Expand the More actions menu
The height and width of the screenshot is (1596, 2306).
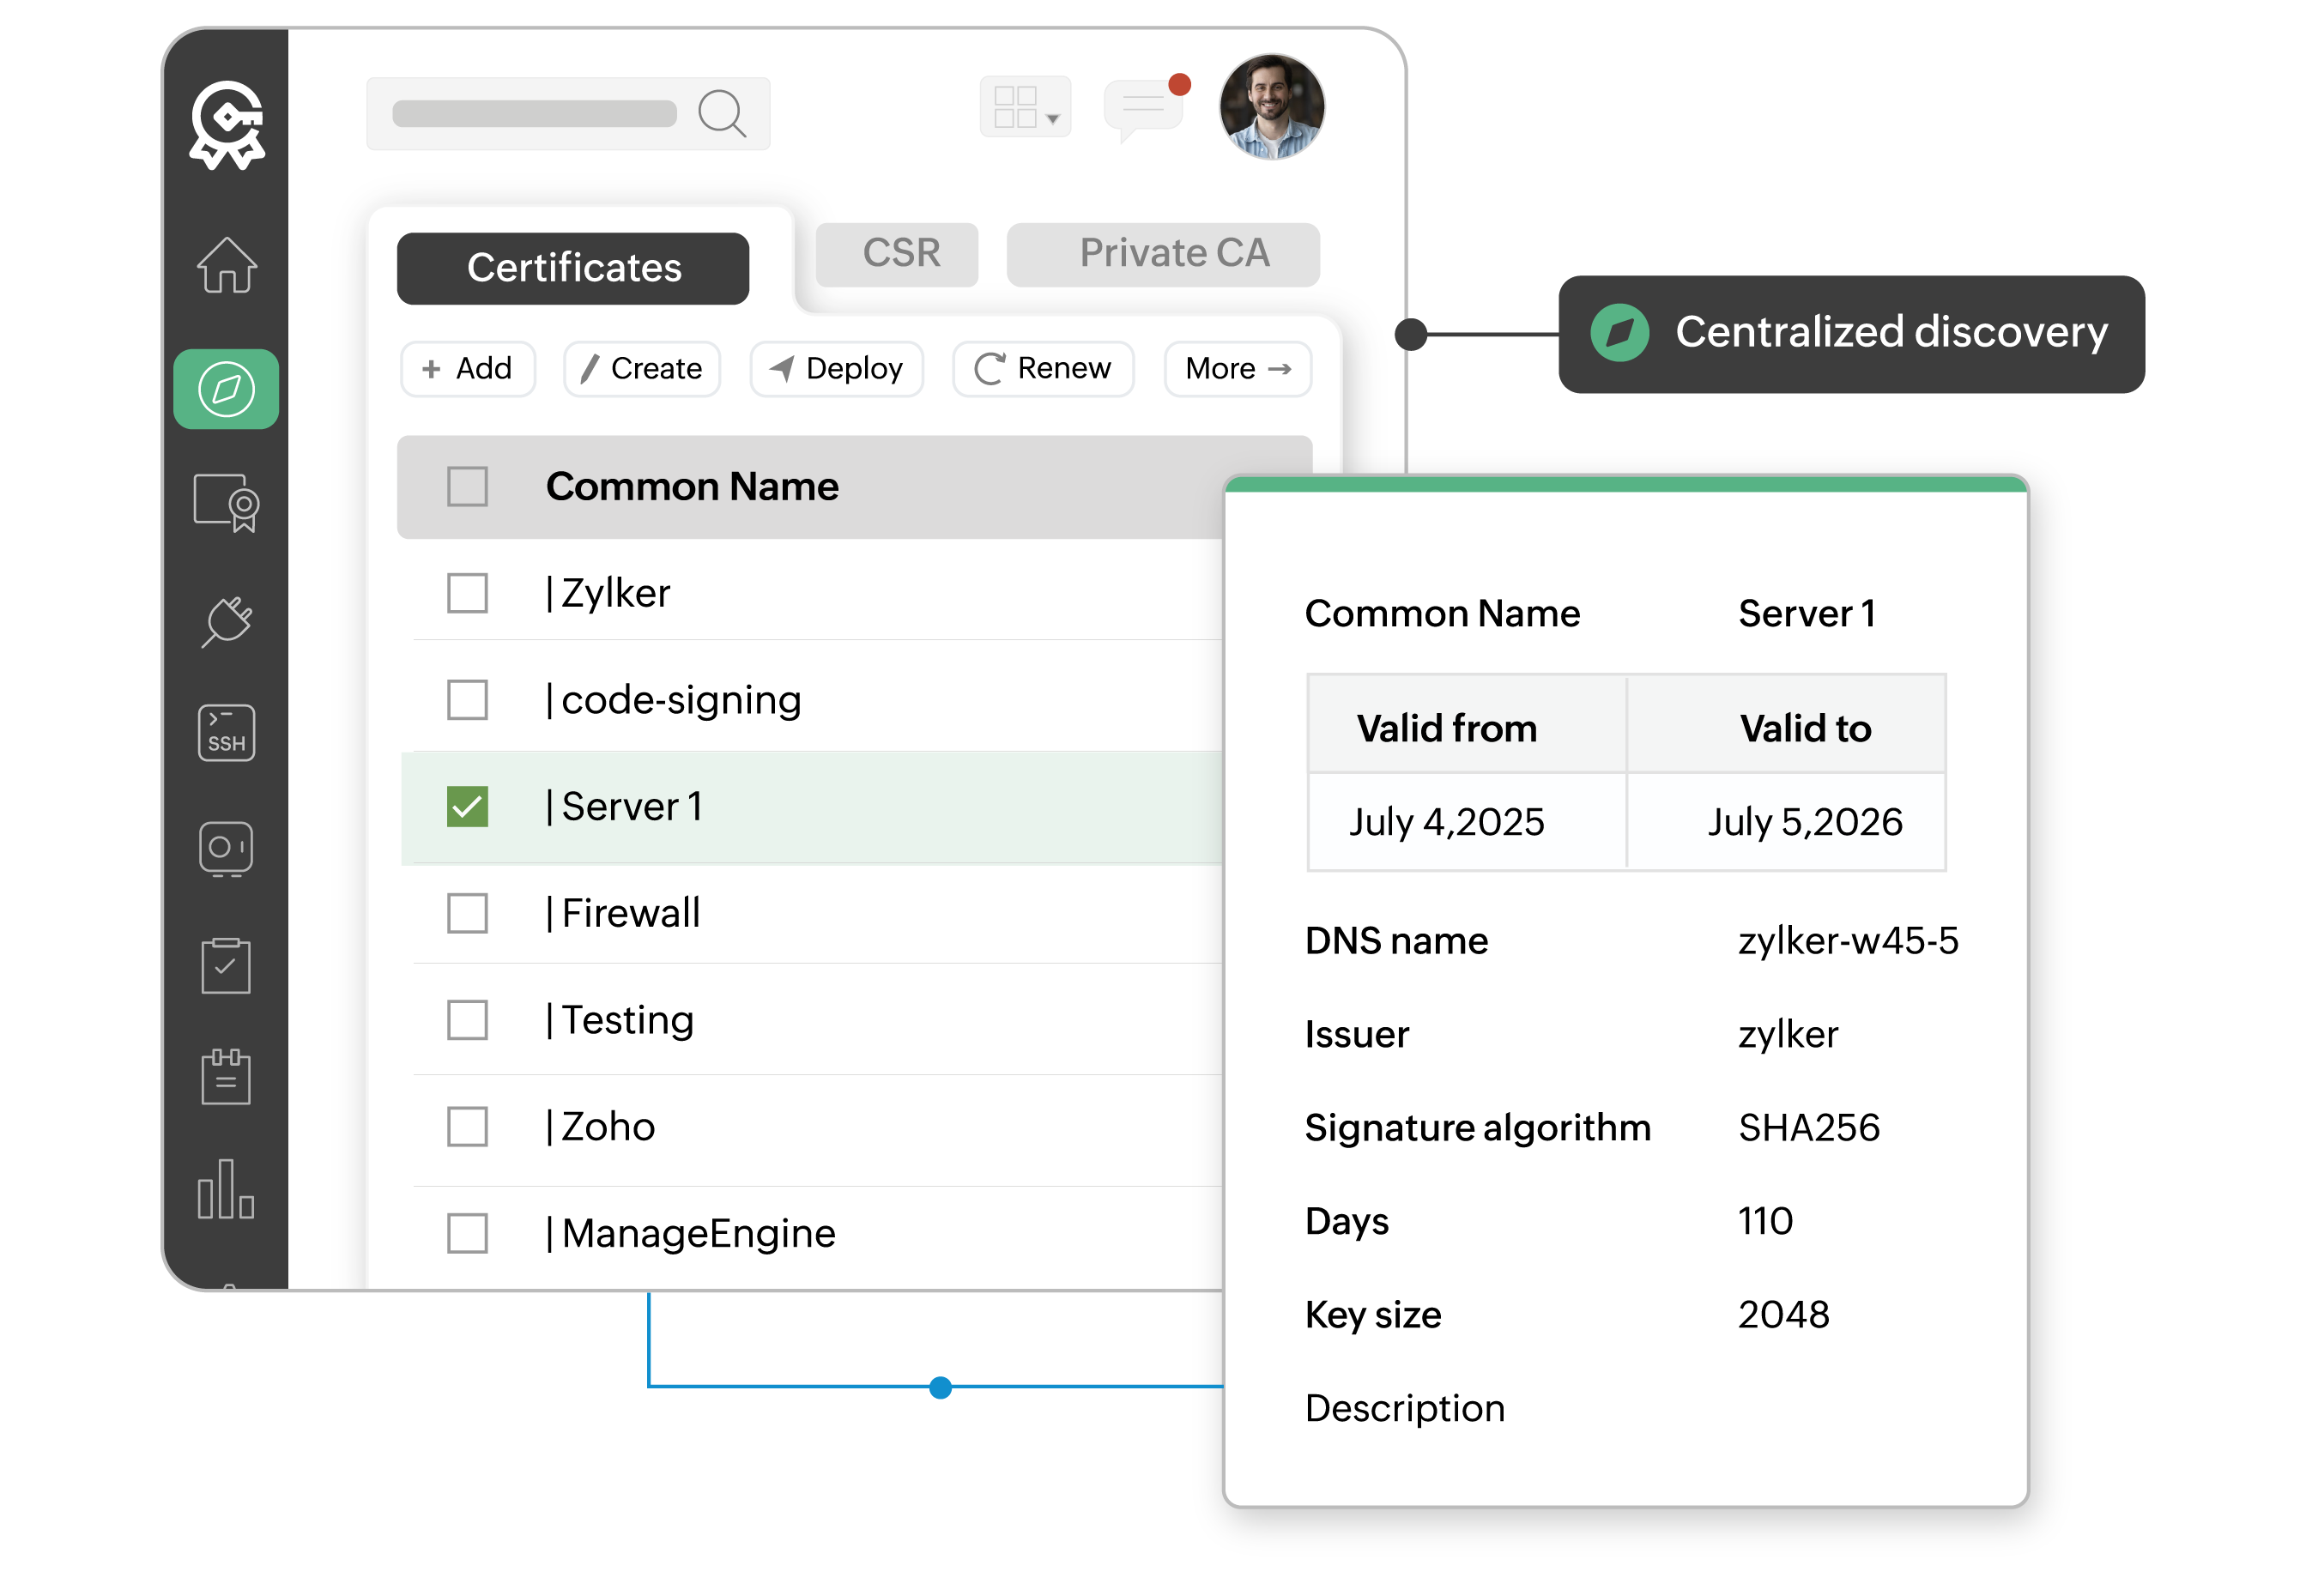(1237, 369)
